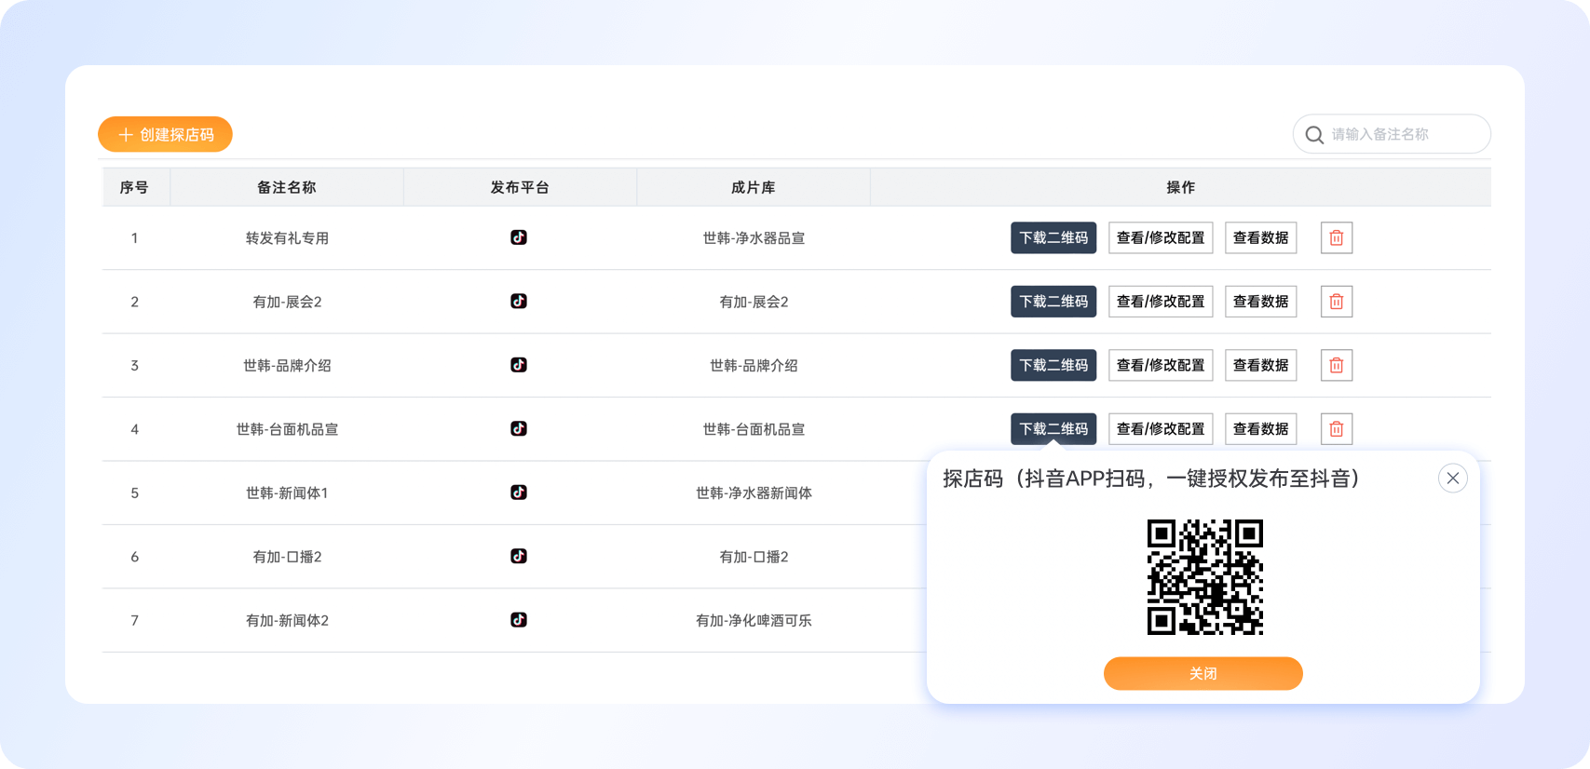Screen dimensions: 1590x769
Task: Click the 转发有礼专用 name cell
Action: pyautogui.click(x=287, y=238)
